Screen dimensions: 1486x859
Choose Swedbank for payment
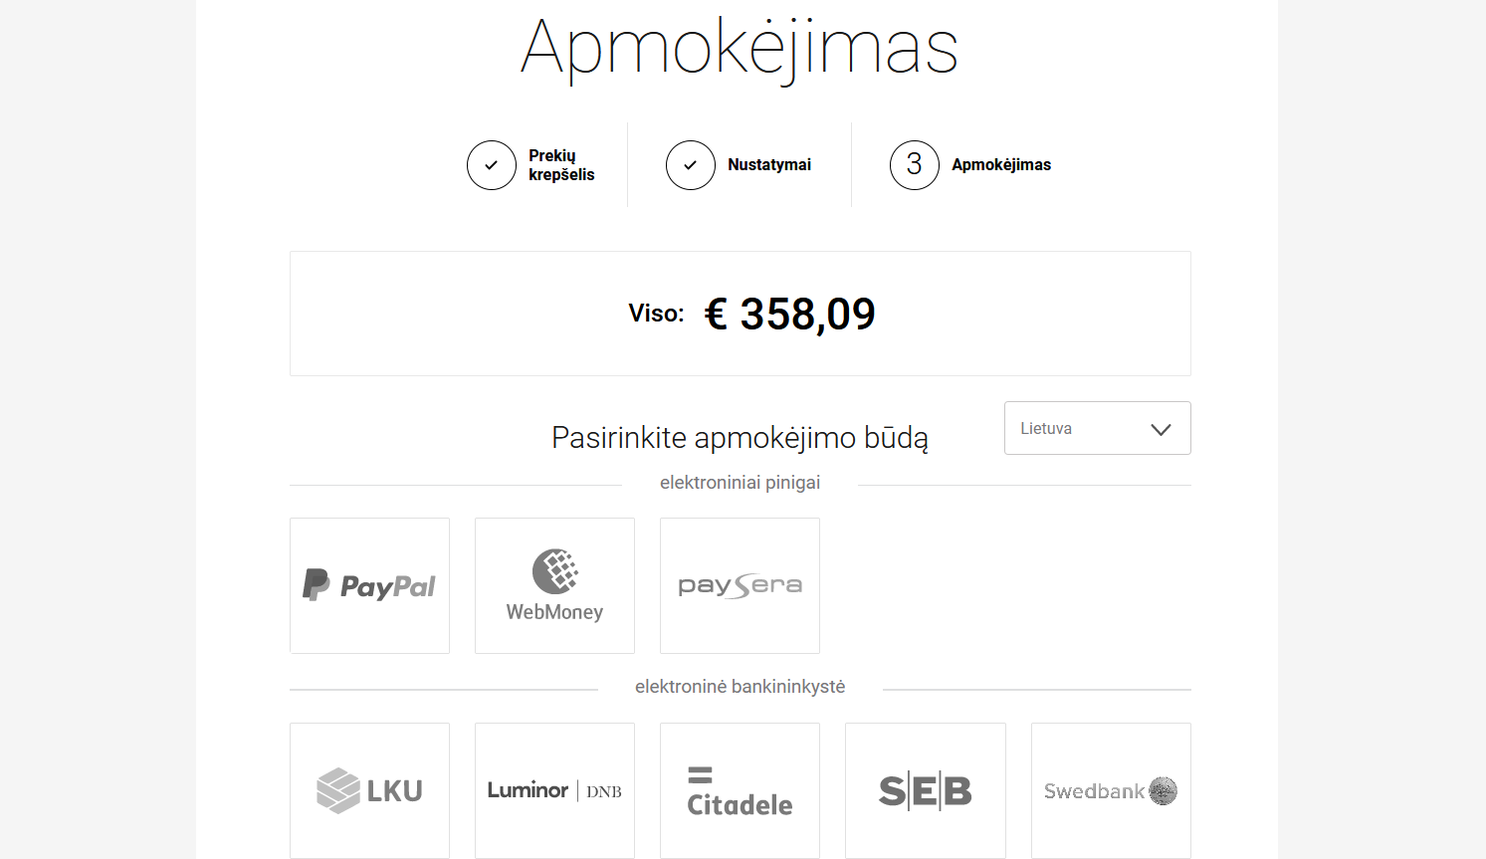(x=1111, y=790)
